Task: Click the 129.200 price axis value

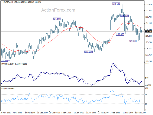Action: tap(148, 42)
